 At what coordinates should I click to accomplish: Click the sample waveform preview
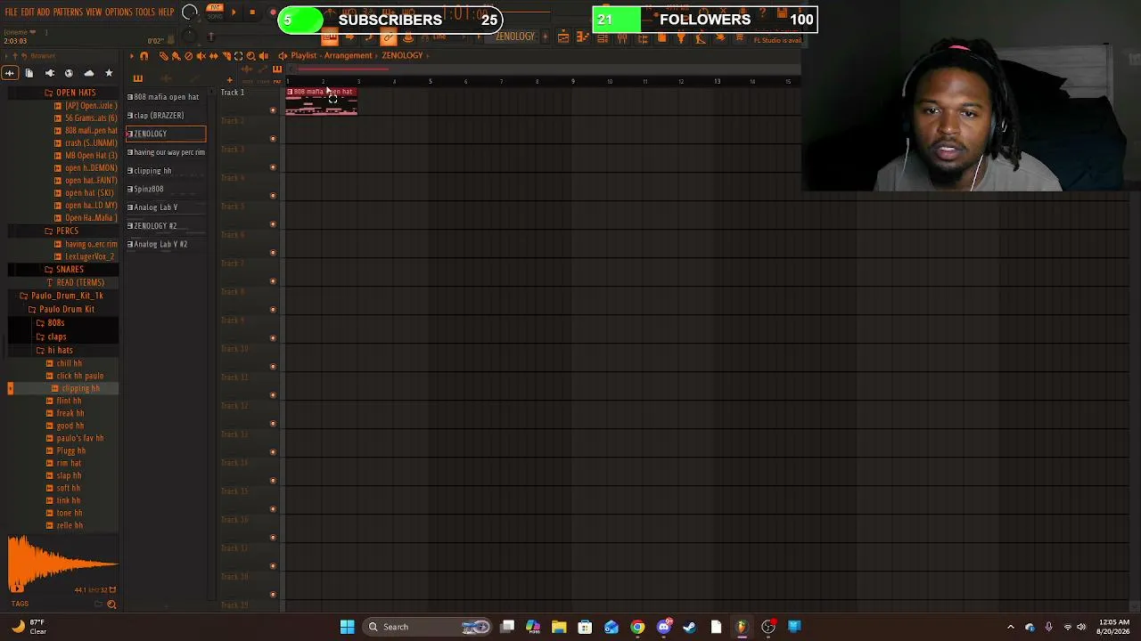tap(62, 564)
